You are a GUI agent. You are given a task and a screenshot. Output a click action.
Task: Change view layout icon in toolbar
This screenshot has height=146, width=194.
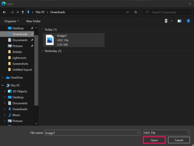[166, 21]
